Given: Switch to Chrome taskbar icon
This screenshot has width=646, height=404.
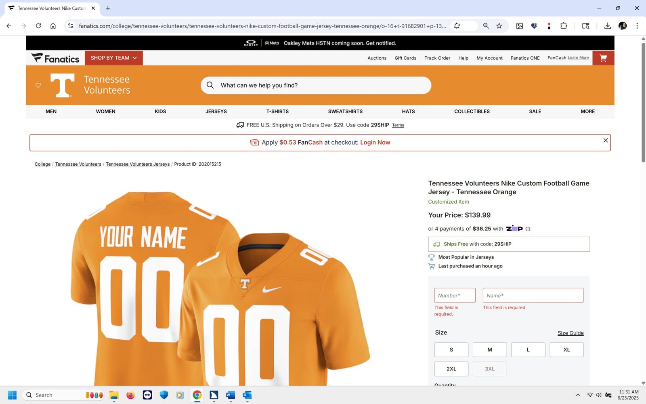Looking at the screenshot, I should point(197,395).
